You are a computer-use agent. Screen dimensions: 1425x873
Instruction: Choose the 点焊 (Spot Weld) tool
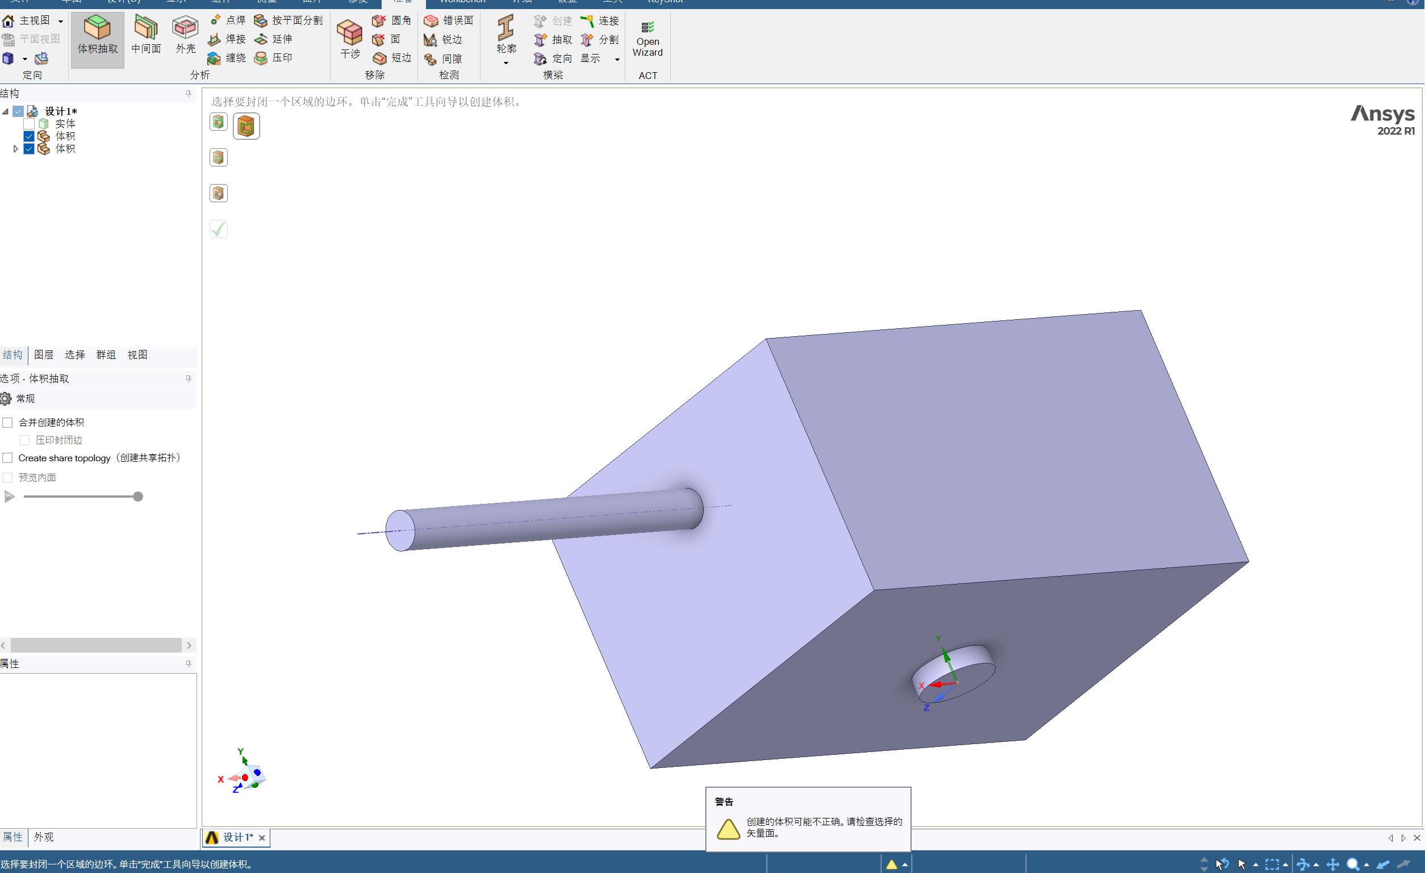[x=227, y=20]
